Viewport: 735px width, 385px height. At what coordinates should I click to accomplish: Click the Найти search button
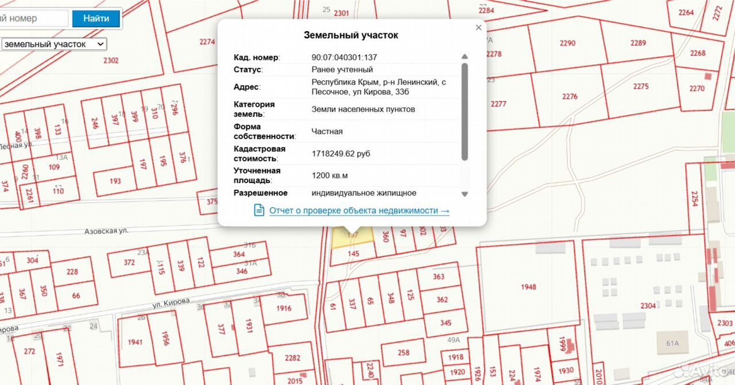click(x=96, y=18)
